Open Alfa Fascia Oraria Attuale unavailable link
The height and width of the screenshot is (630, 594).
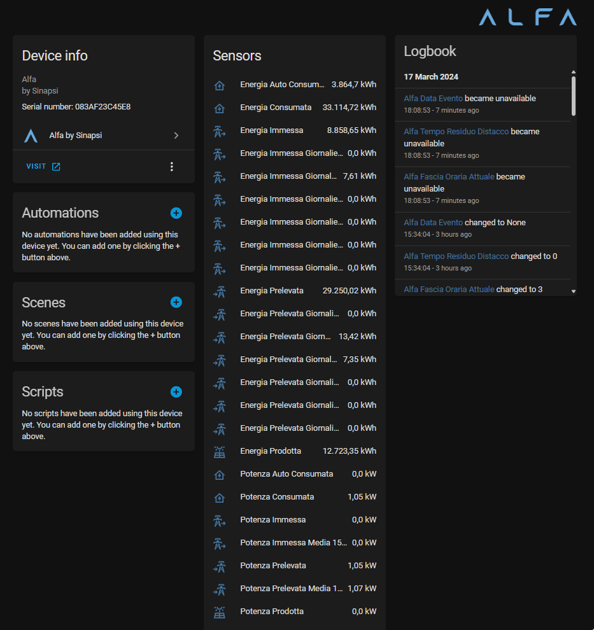pyautogui.click(x=449, y=177)
